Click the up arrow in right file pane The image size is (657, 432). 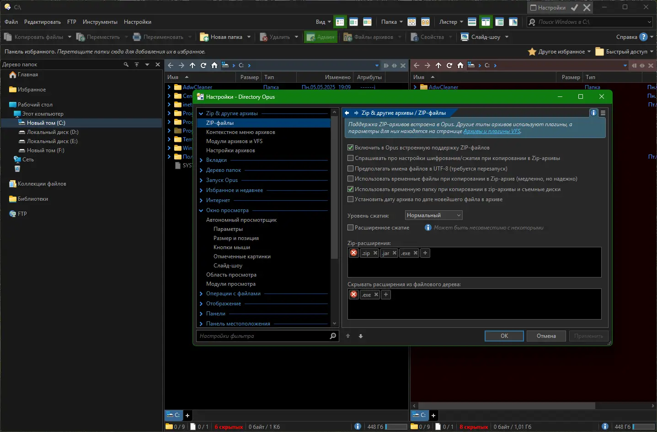(438, 65)
